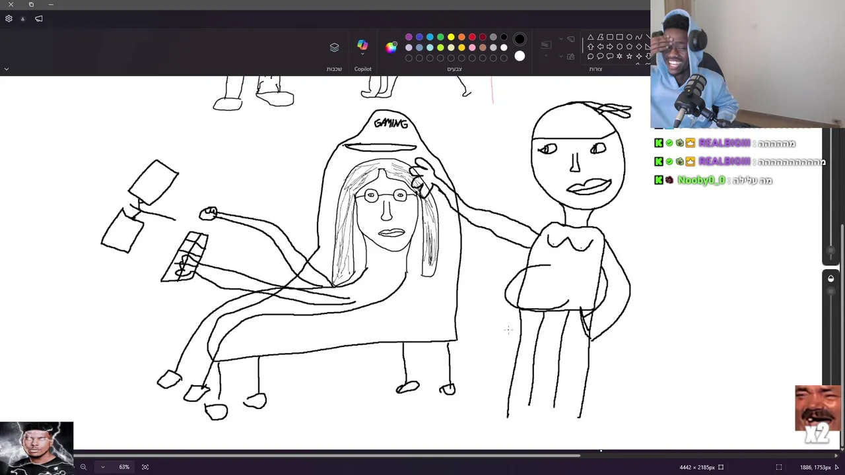Click the fit to window icon

(145, 467)
